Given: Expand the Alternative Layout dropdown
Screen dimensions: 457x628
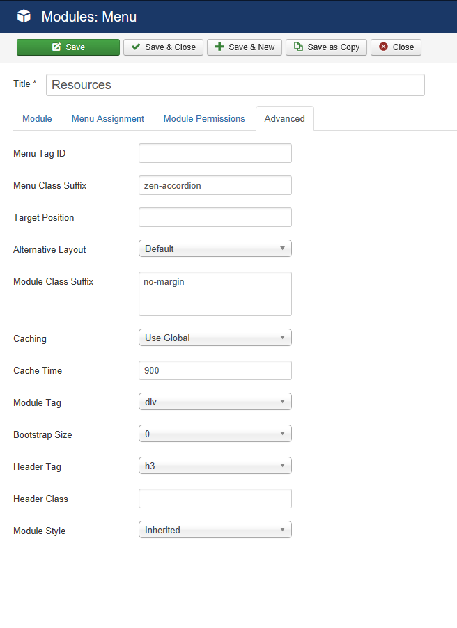Looking at the screenshot, I should pos(215,249).
